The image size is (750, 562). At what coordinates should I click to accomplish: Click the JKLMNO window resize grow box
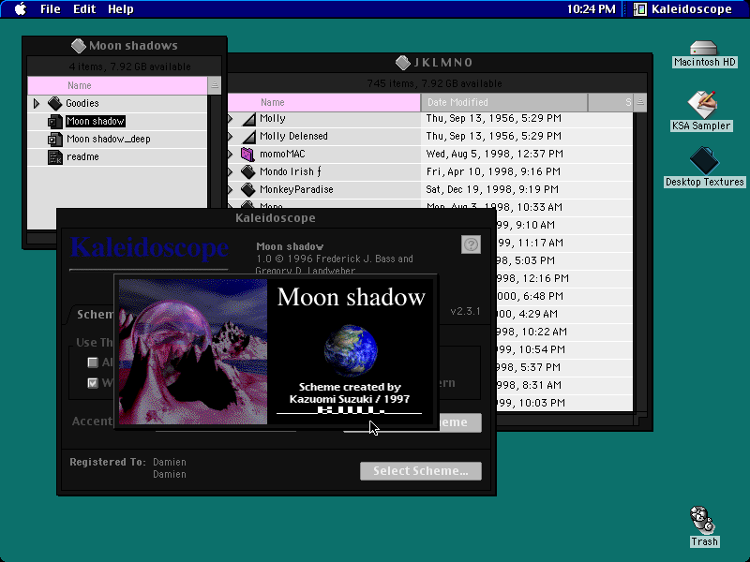tap(640, 418)
